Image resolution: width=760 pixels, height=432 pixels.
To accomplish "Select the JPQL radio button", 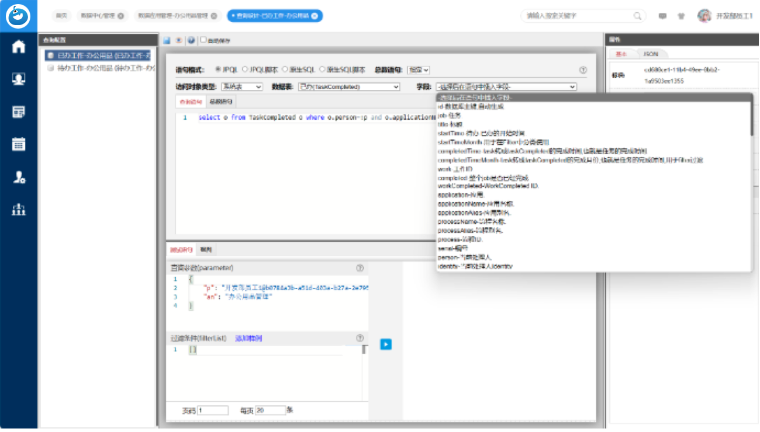I will coord(219,69).
